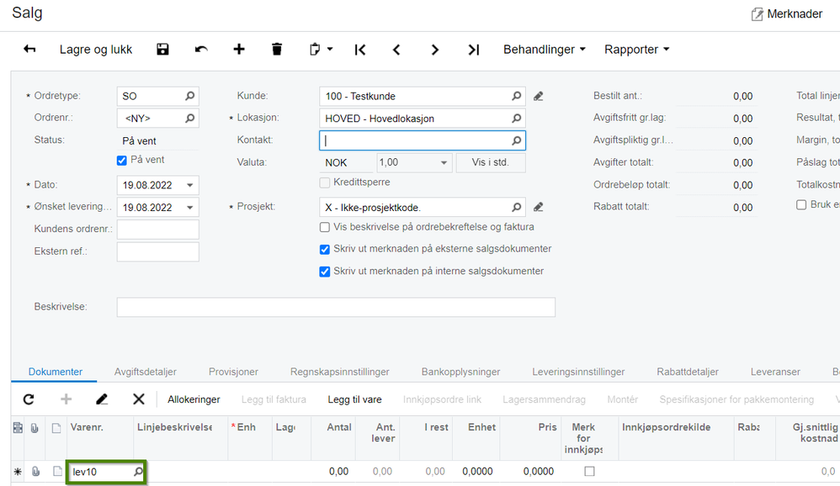Search Ordretype lookup magnifier
Viewport: 840px width, 486px height.
pos(189,96)
